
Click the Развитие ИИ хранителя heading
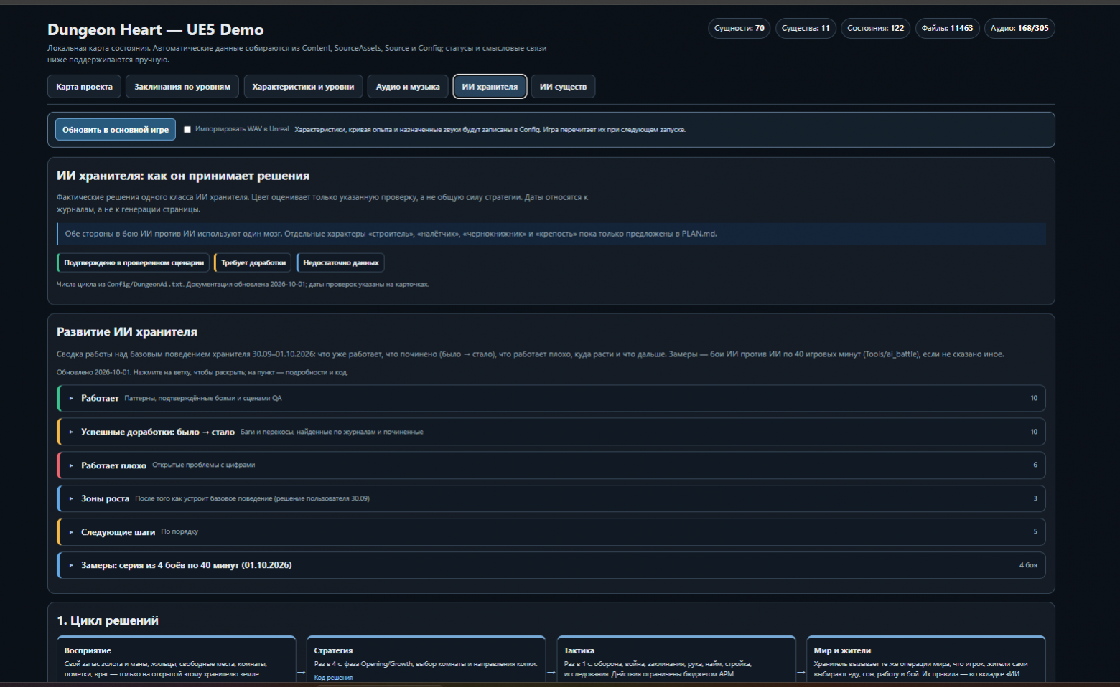click(127, 332)
